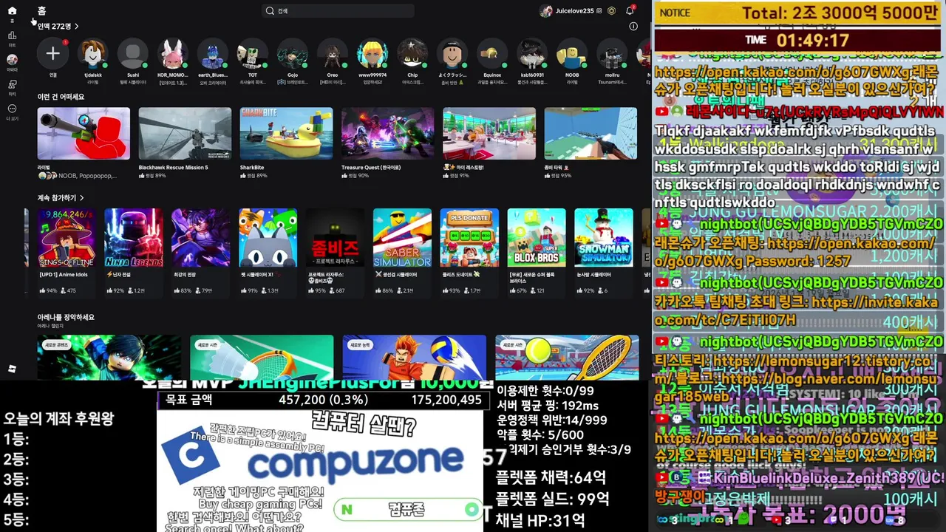Open the 최강의 전장 game tile
Image resolution: width=946 pixels, height=532 pixels.
pos(200,238)
